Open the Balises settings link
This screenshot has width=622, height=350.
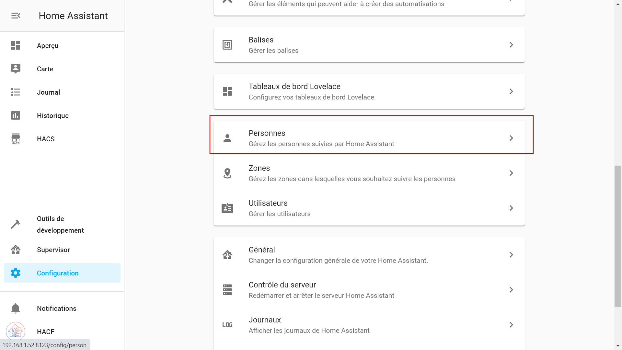pos(369,45)
